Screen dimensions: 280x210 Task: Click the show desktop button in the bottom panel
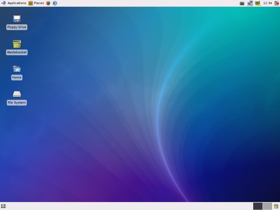pyautogui.click(x=3, y=206)
